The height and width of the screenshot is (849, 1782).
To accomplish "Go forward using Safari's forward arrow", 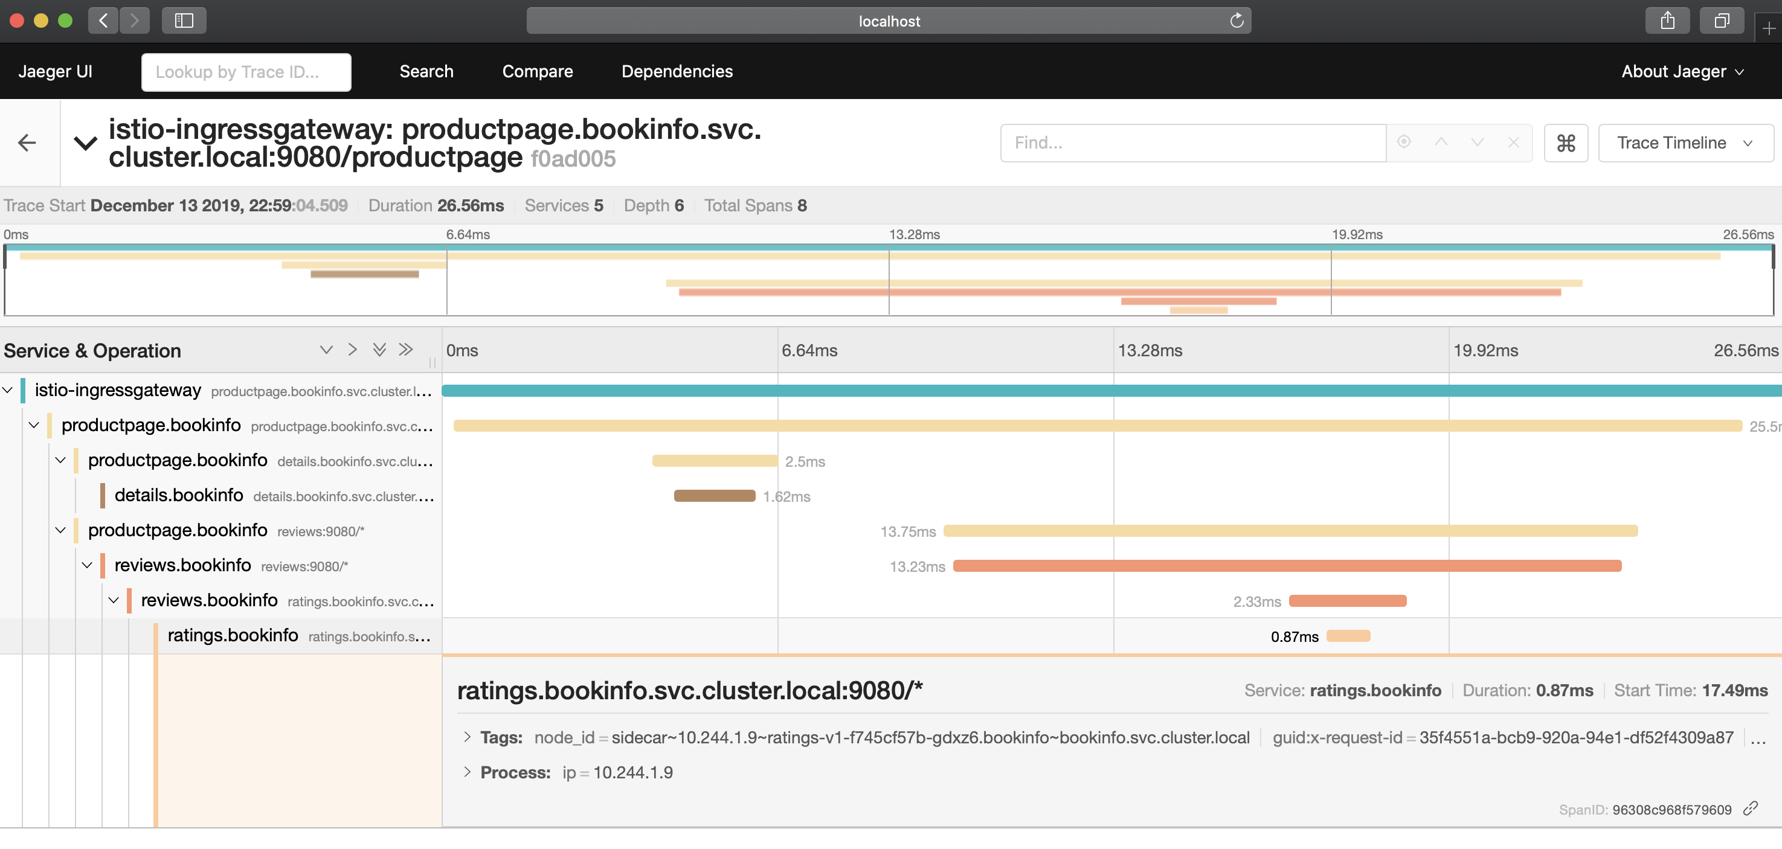I will (x=134, y=21).
